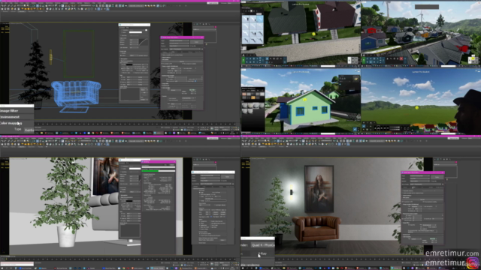The image size is (481, 270).
Task: Open Chrome from top-left window's taskbar
Action: click(92, 133)
